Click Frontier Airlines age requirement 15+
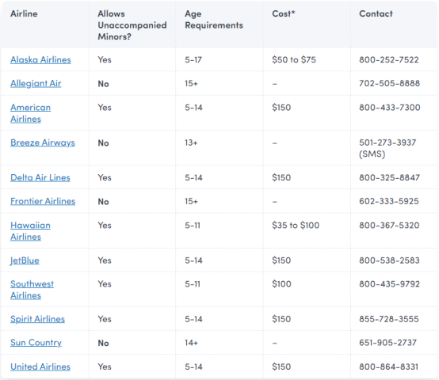 point(191,201)
